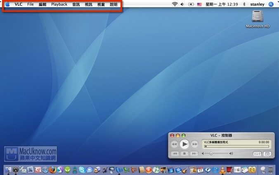Open Dashboard from the Dock
Screen dimensions: 279x175
coord(16,170)
